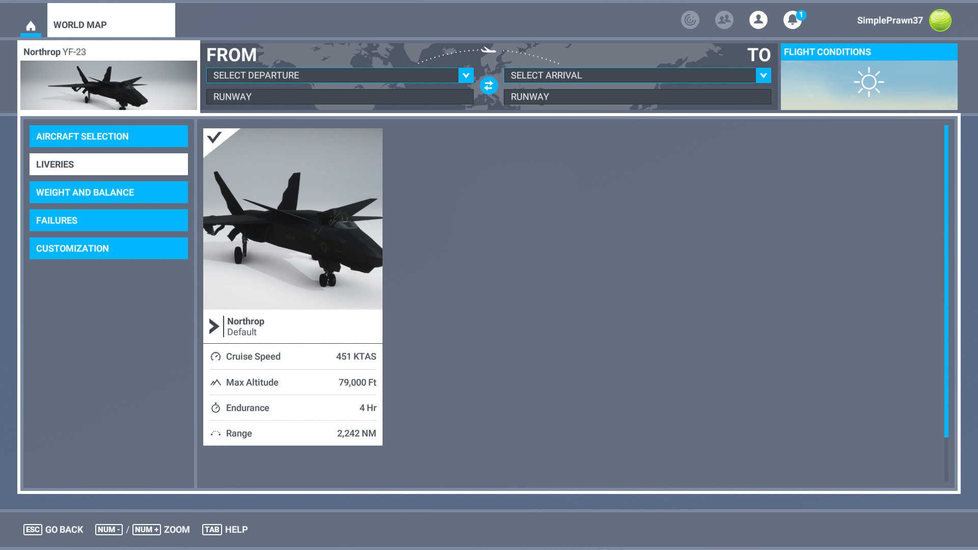
Task: Open the World Map tab
Action: [111, 20]
